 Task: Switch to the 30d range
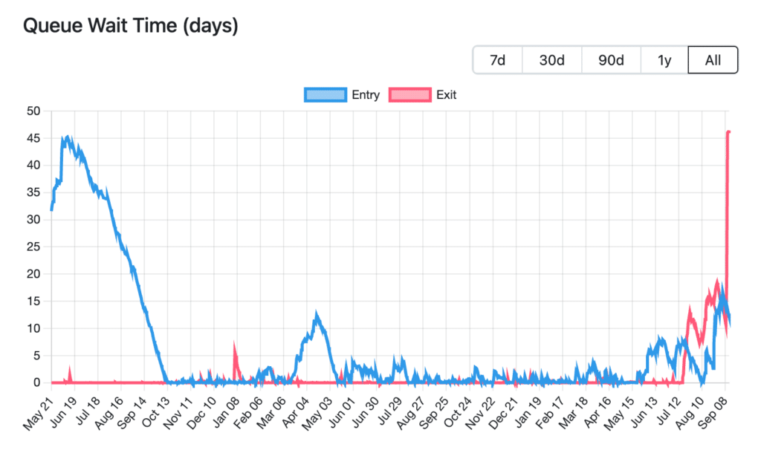coord(552,60)
